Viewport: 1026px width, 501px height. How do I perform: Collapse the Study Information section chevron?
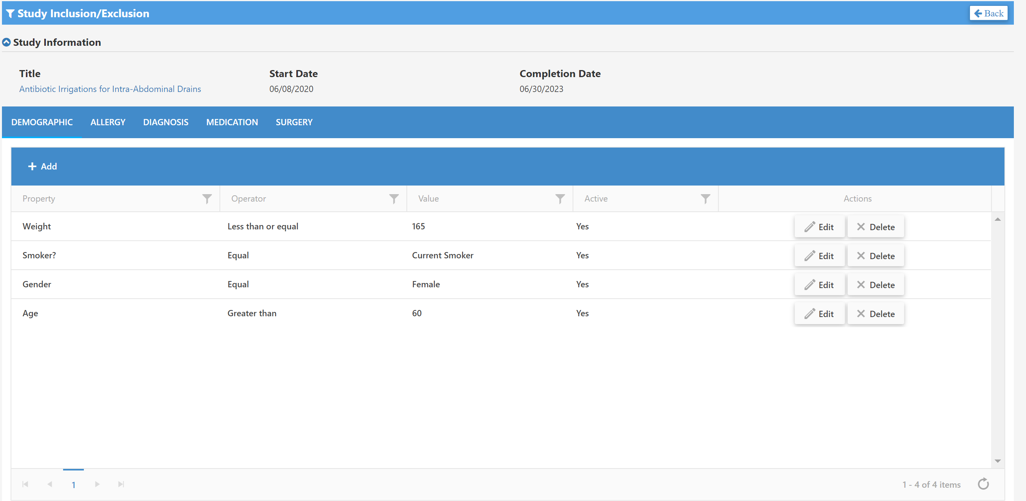[x=6, y=42]
